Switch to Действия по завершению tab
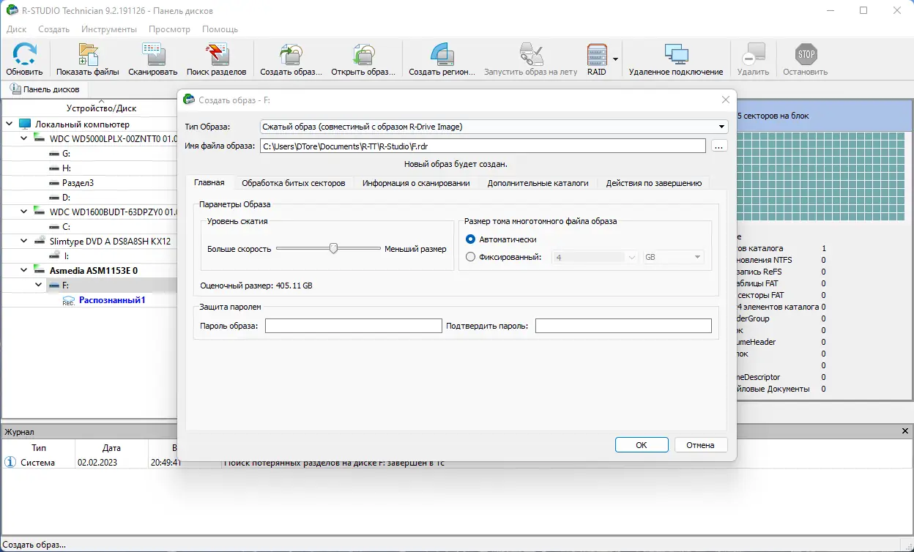Viewport: 914px width, 552px height. pos(654,183)
